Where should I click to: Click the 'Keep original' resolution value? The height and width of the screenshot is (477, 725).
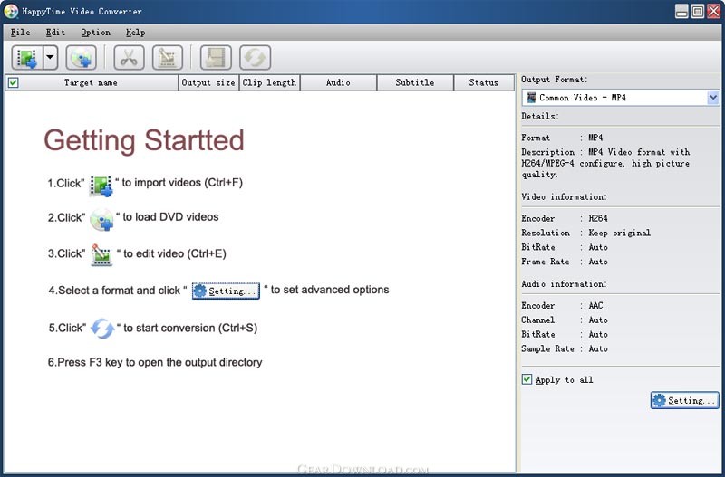(x=619, y=233)
